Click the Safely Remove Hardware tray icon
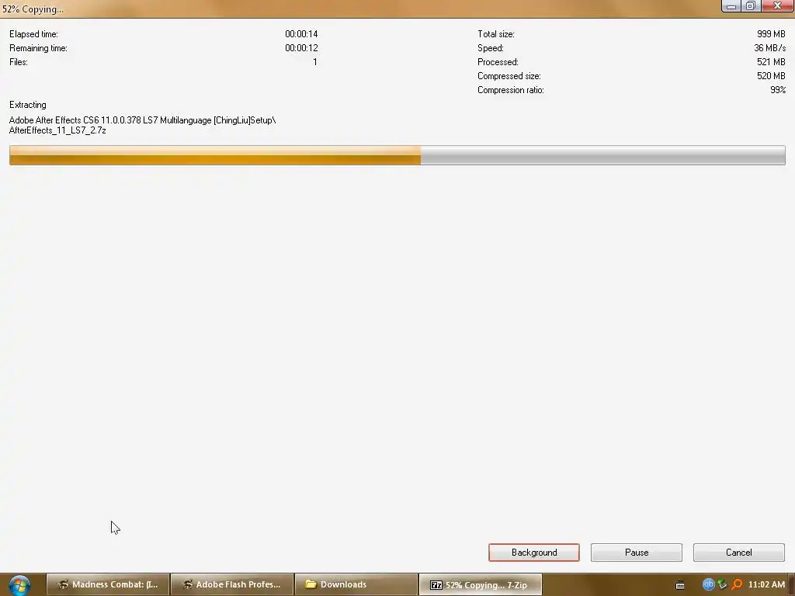Viewport: 795px width, 596px height. pos(723,584)
